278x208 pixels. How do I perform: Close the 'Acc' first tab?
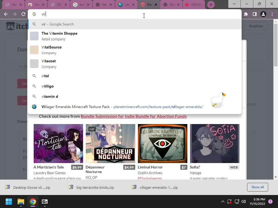[21, 5]
